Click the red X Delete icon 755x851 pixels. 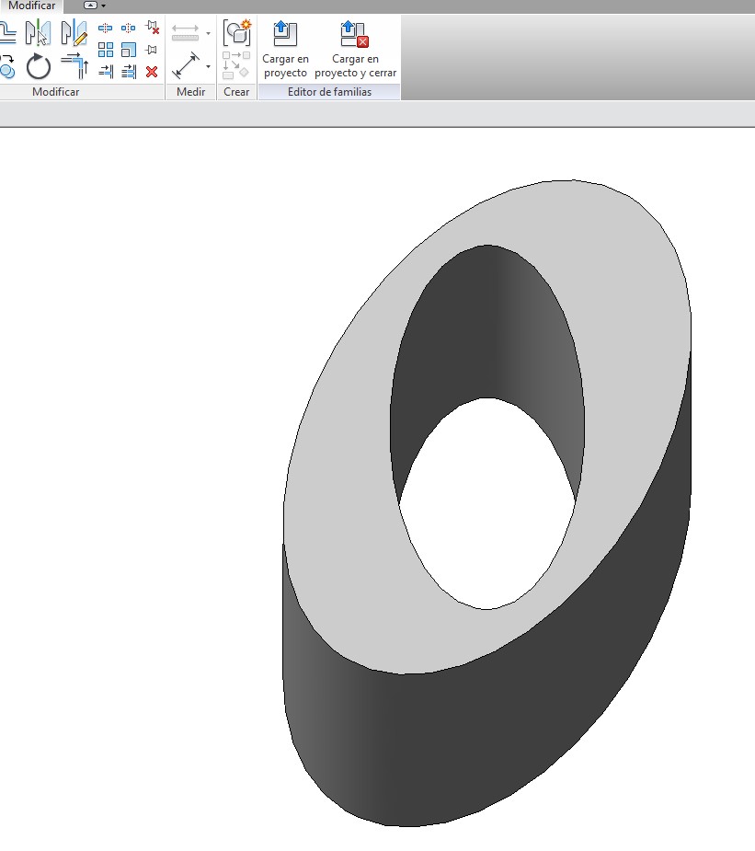(153, 71)
